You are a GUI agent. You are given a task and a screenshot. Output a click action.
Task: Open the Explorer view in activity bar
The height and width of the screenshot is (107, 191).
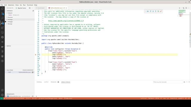tap(2, 9)
